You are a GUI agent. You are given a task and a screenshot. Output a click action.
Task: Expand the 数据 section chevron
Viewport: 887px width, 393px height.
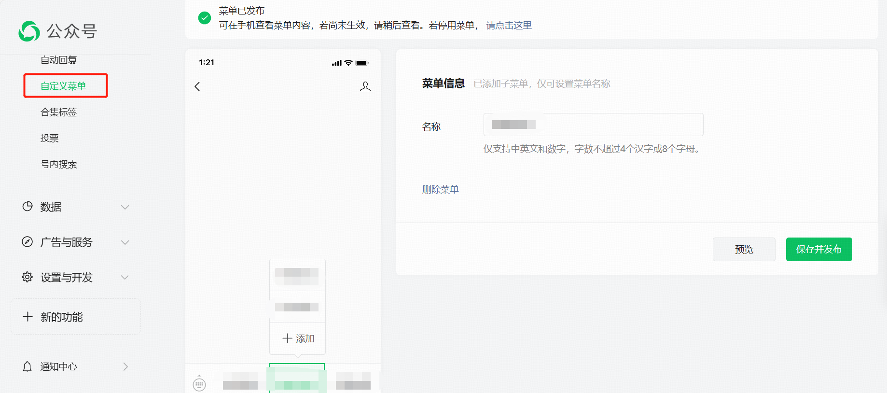(x=125, y=207)
